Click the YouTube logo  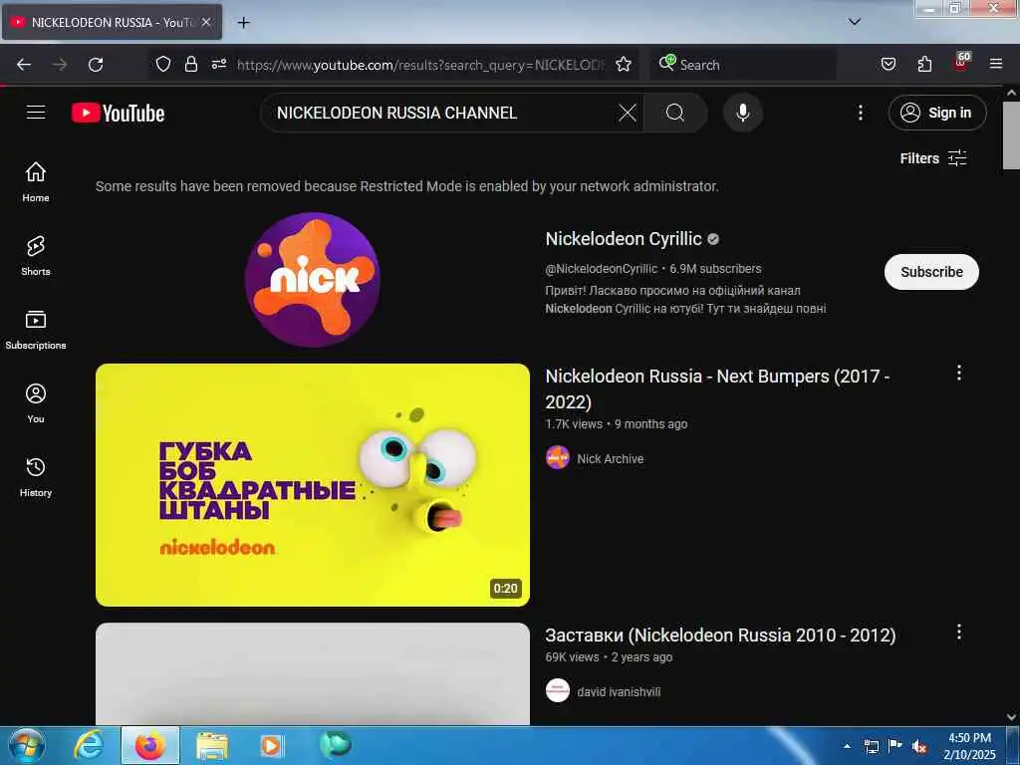click(x=118, y=114)
